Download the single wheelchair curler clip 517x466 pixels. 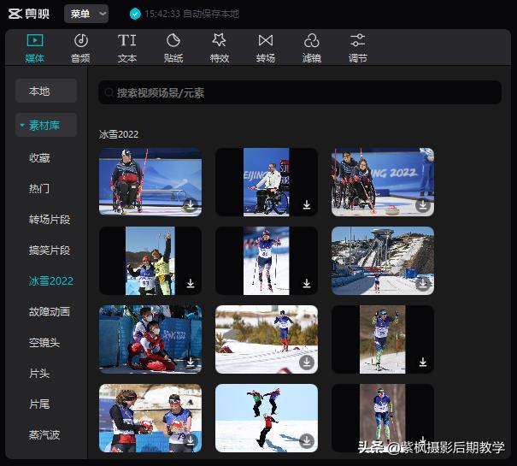tap(191, 204)
